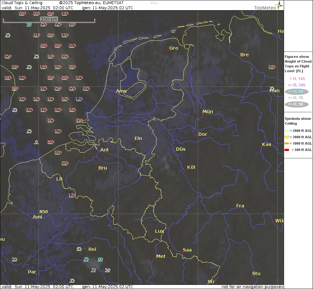Click the Amsterdam 'Ams' city marker
Screen dimensions: 313x289
coord(115,93)
